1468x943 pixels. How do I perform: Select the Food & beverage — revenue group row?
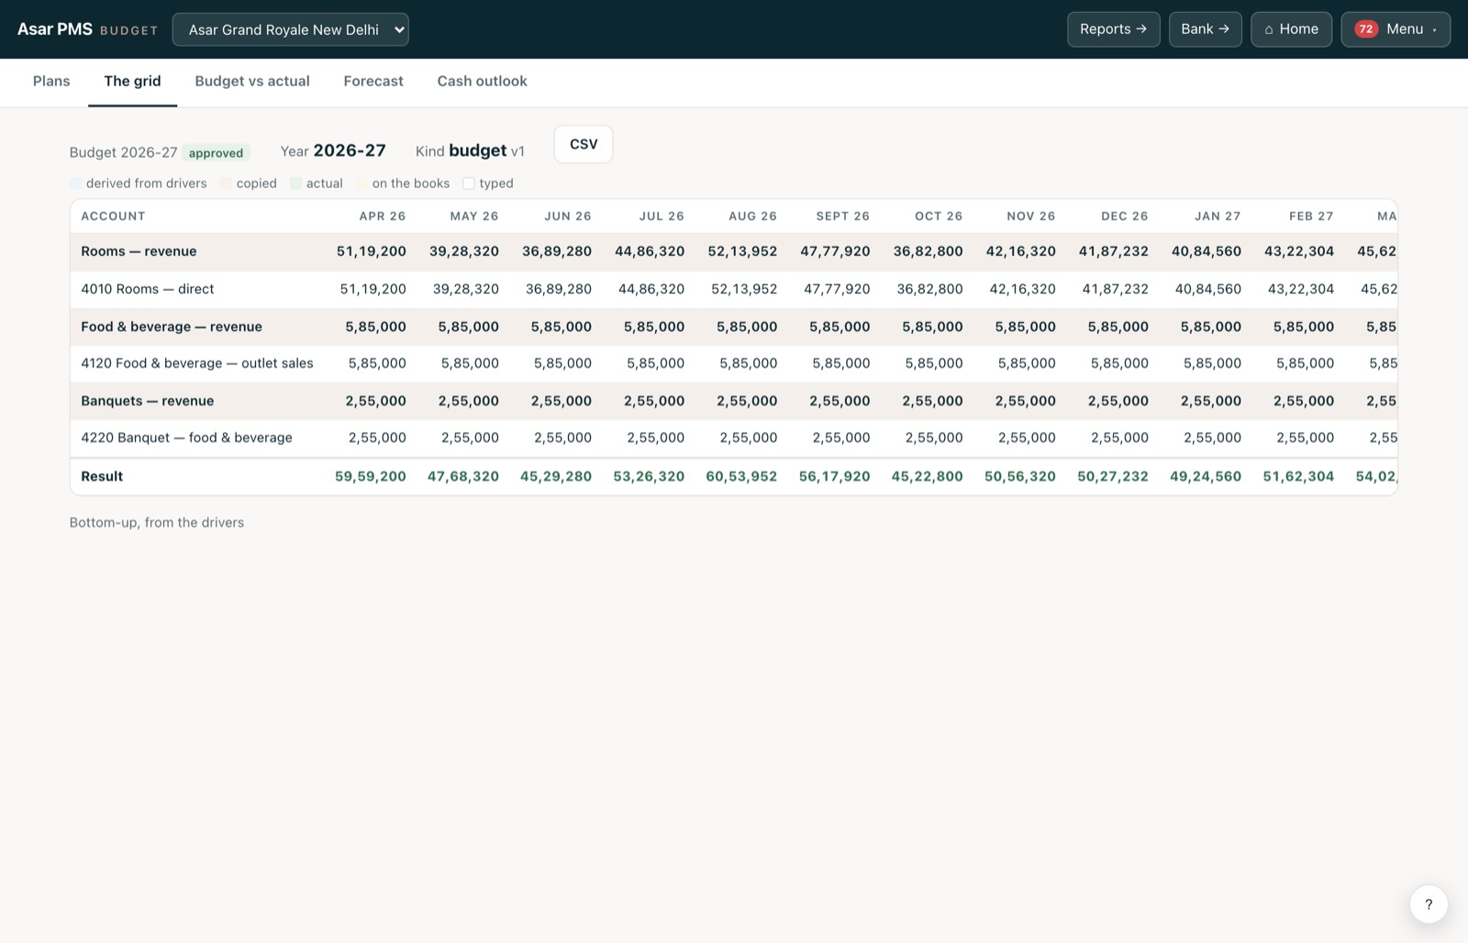733,327
